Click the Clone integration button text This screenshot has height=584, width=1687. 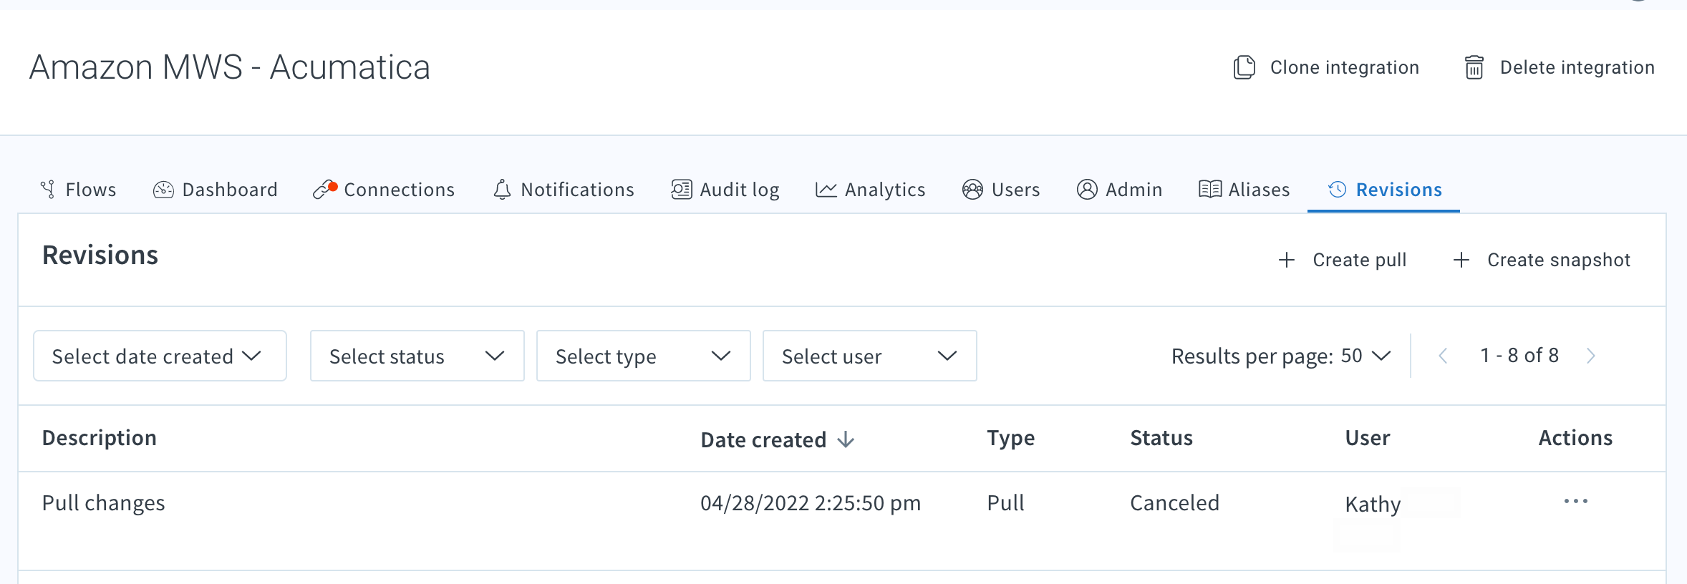(1345, 67)
